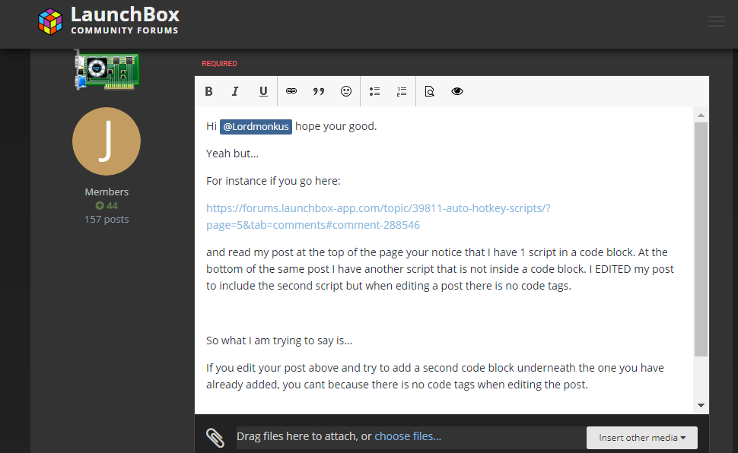Click the editor vertical scrollbar thumb

701,239
